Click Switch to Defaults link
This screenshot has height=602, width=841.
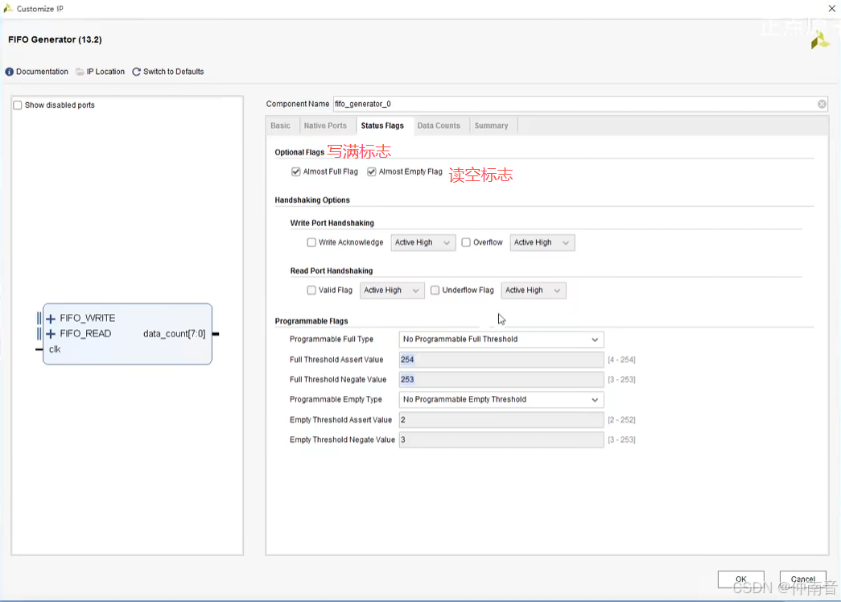[x=173, y=72]
